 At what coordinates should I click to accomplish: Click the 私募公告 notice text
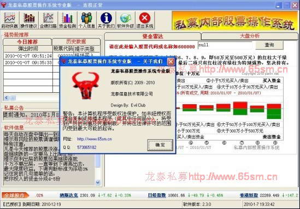click(x=32, y=115)
